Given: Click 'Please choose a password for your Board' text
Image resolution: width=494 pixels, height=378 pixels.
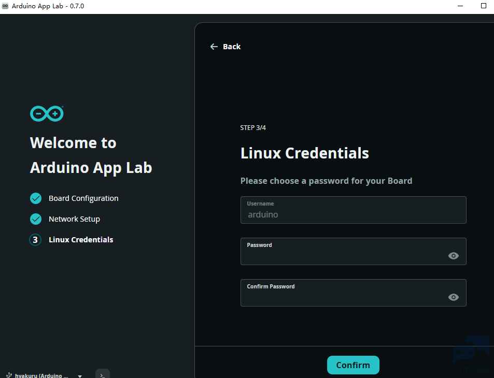Looking at the screenshot, I should click(x=327, y=181).
